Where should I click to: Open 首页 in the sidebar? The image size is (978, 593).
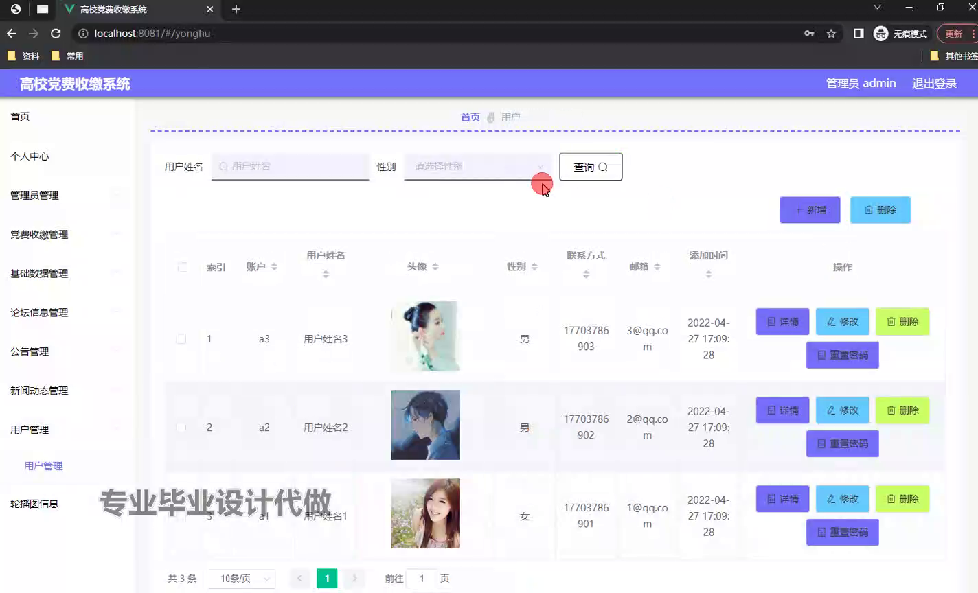coord(67,117)
